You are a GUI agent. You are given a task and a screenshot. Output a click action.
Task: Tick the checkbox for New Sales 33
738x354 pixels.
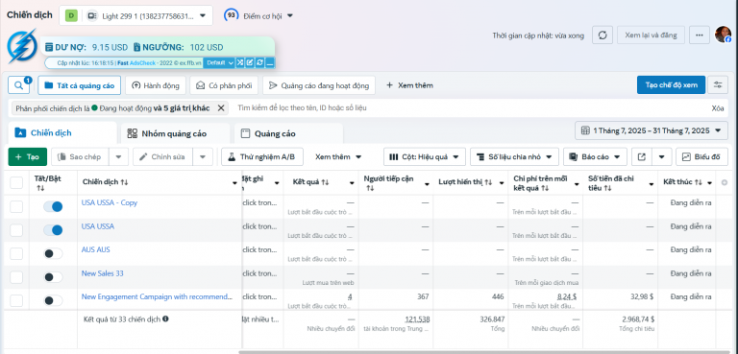pyautogui.click(x=16, y=277)
